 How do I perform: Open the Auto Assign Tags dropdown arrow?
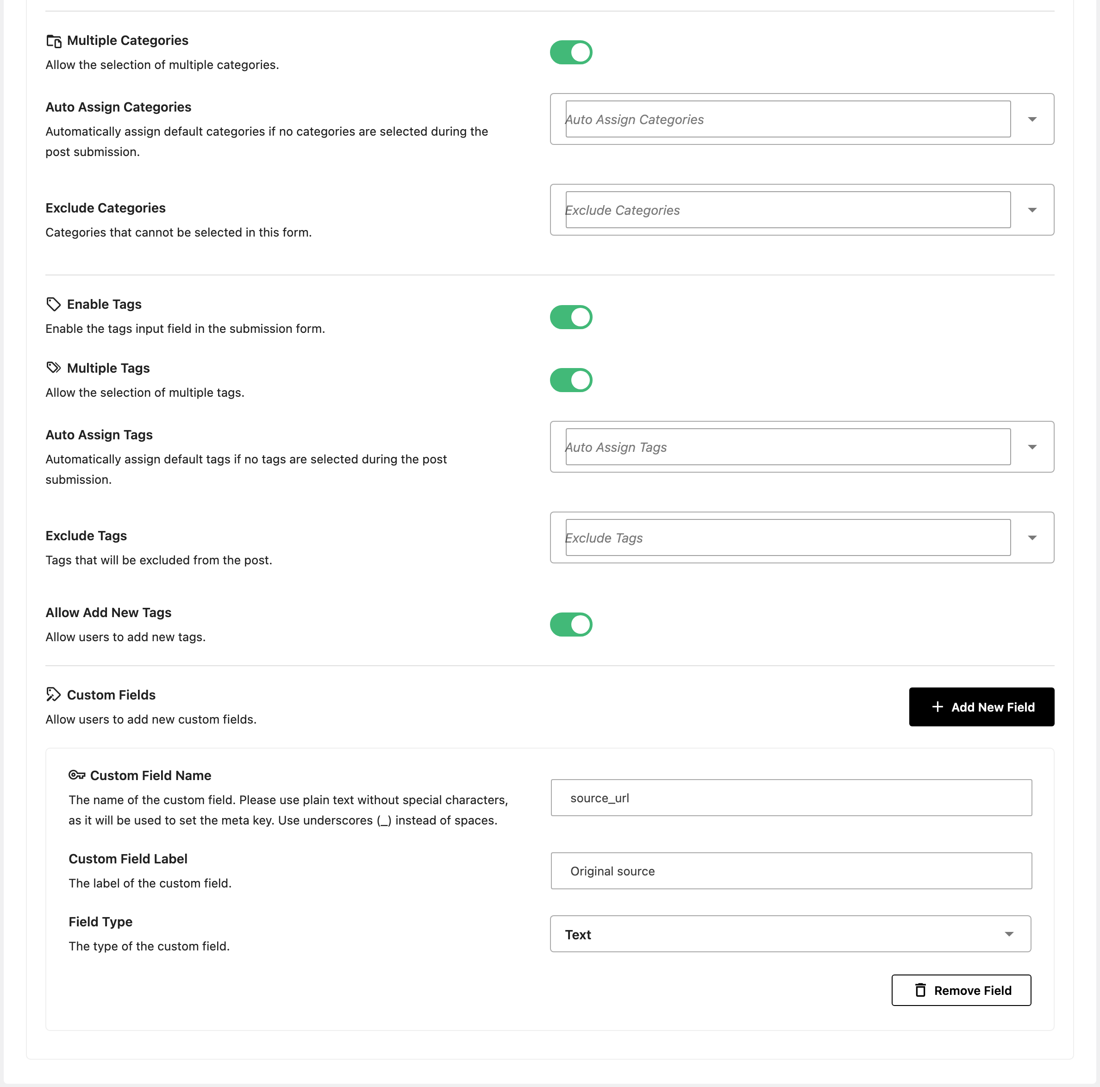click(1032, 446)
